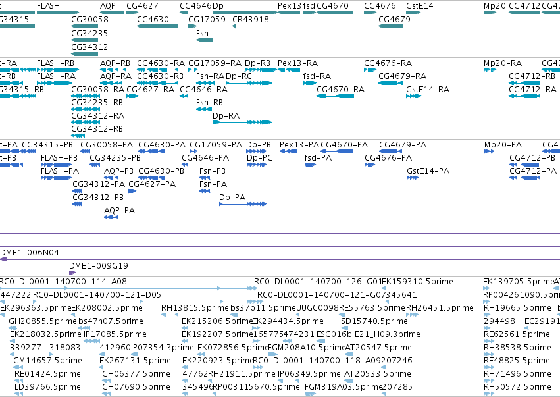Screen dimensions: 560x397
Task: Select the fsd-RA transcript
Action: (310, 83)
